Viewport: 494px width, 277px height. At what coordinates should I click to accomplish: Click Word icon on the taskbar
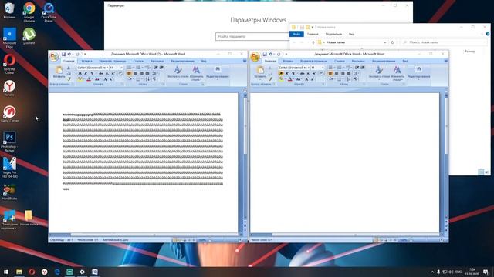coord(95,272)
